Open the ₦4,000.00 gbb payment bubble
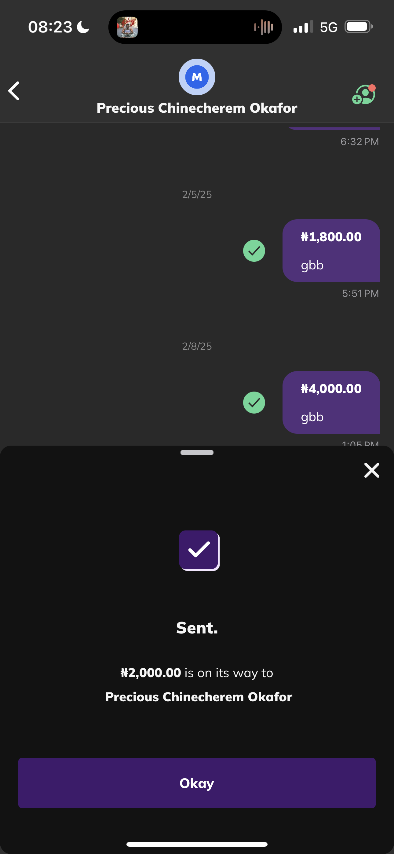394x854 pixels. click(x=331, y=403)
